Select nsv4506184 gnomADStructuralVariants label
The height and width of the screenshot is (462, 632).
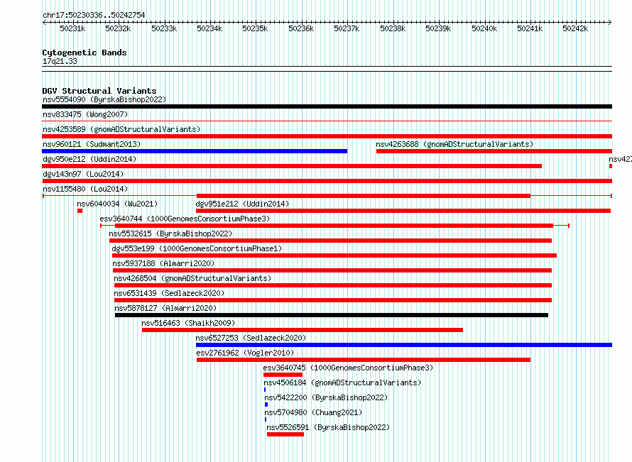pyautogui.click(x=342, y=383)
